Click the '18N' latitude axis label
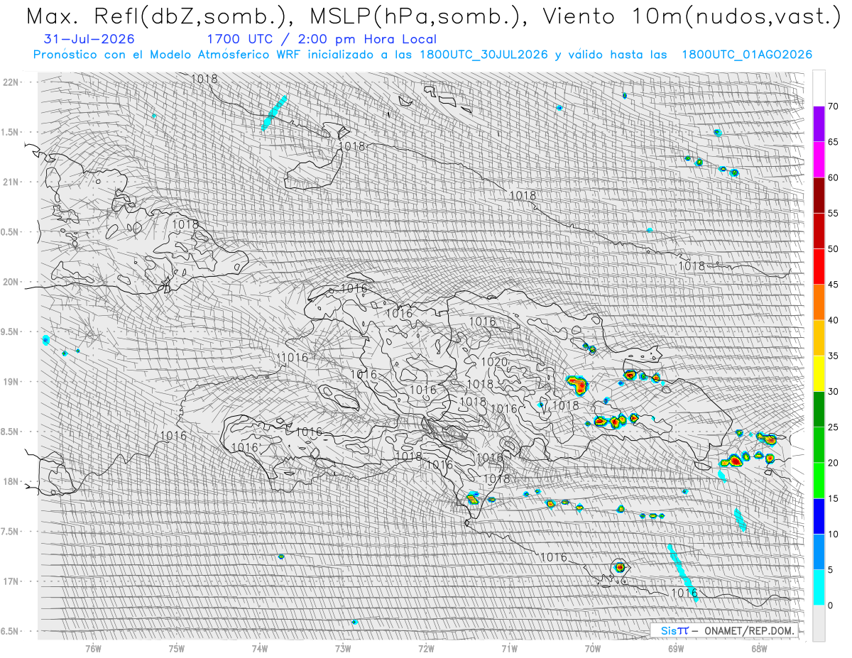852x658 pixels. point(11,481)
